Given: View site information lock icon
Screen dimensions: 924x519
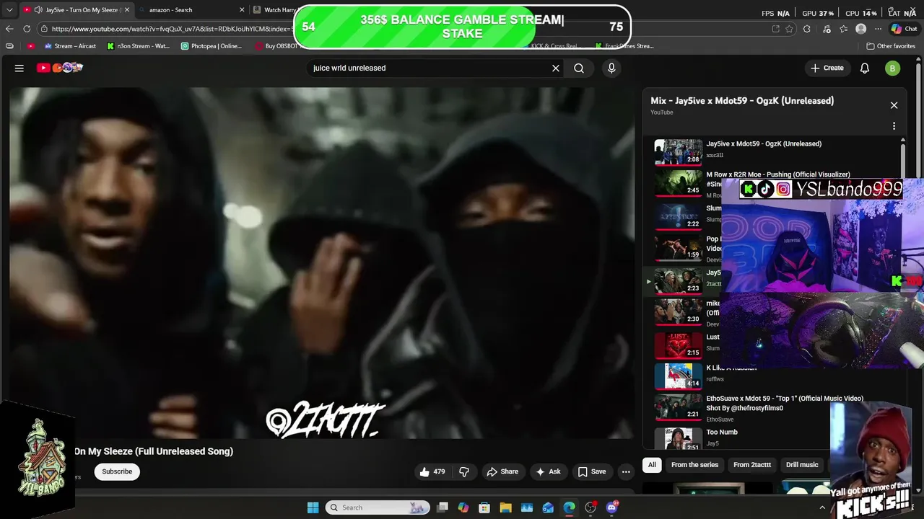Looking at the screenshot, I should click(44, 29).
